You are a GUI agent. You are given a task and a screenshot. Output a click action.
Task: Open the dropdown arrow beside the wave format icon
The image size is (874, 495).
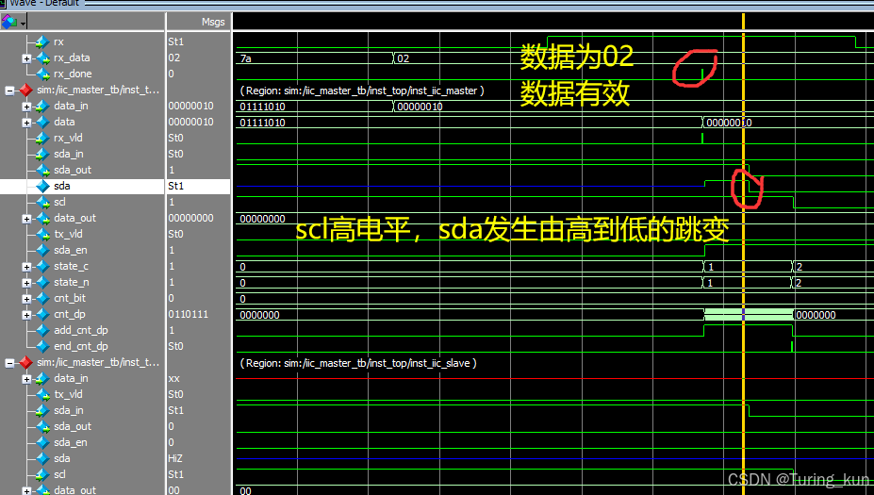coord(23,24)
